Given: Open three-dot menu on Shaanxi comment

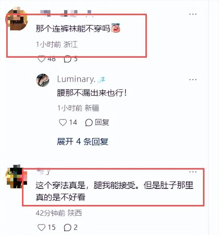Looking at the screenshot, I should pyautogui.click(x=193, y=172).
